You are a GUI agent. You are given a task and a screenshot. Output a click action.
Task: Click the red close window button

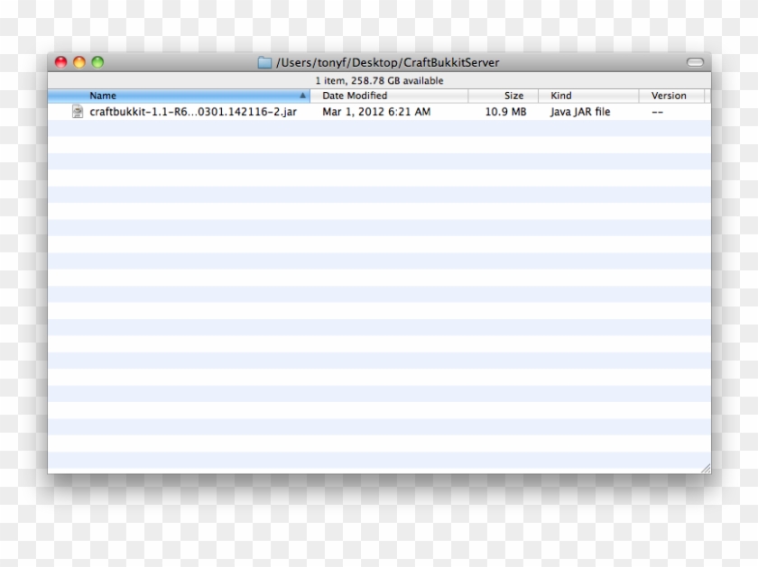click(61, 62)
